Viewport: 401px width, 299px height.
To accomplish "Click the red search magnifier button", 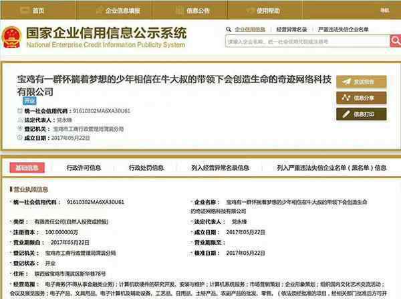I will pos(396,41).
